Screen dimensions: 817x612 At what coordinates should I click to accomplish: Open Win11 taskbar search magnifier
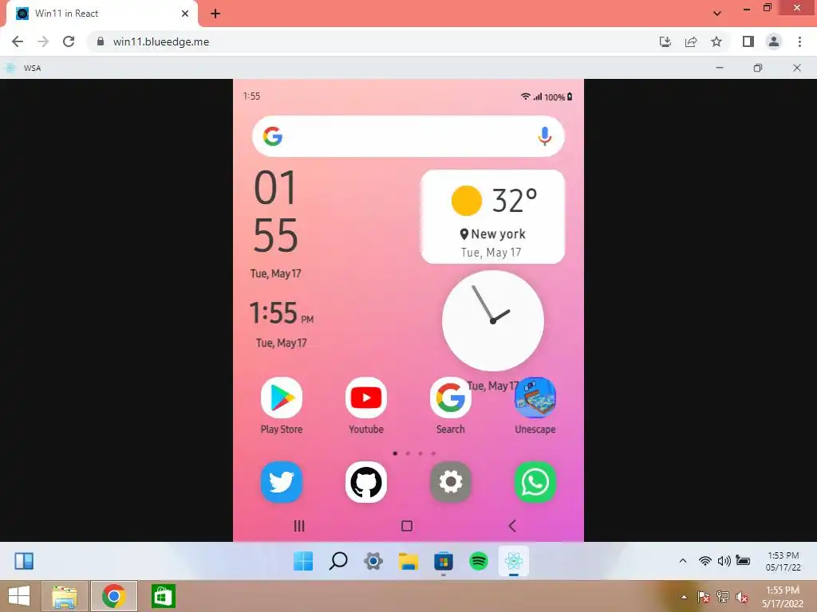[338, 561]
